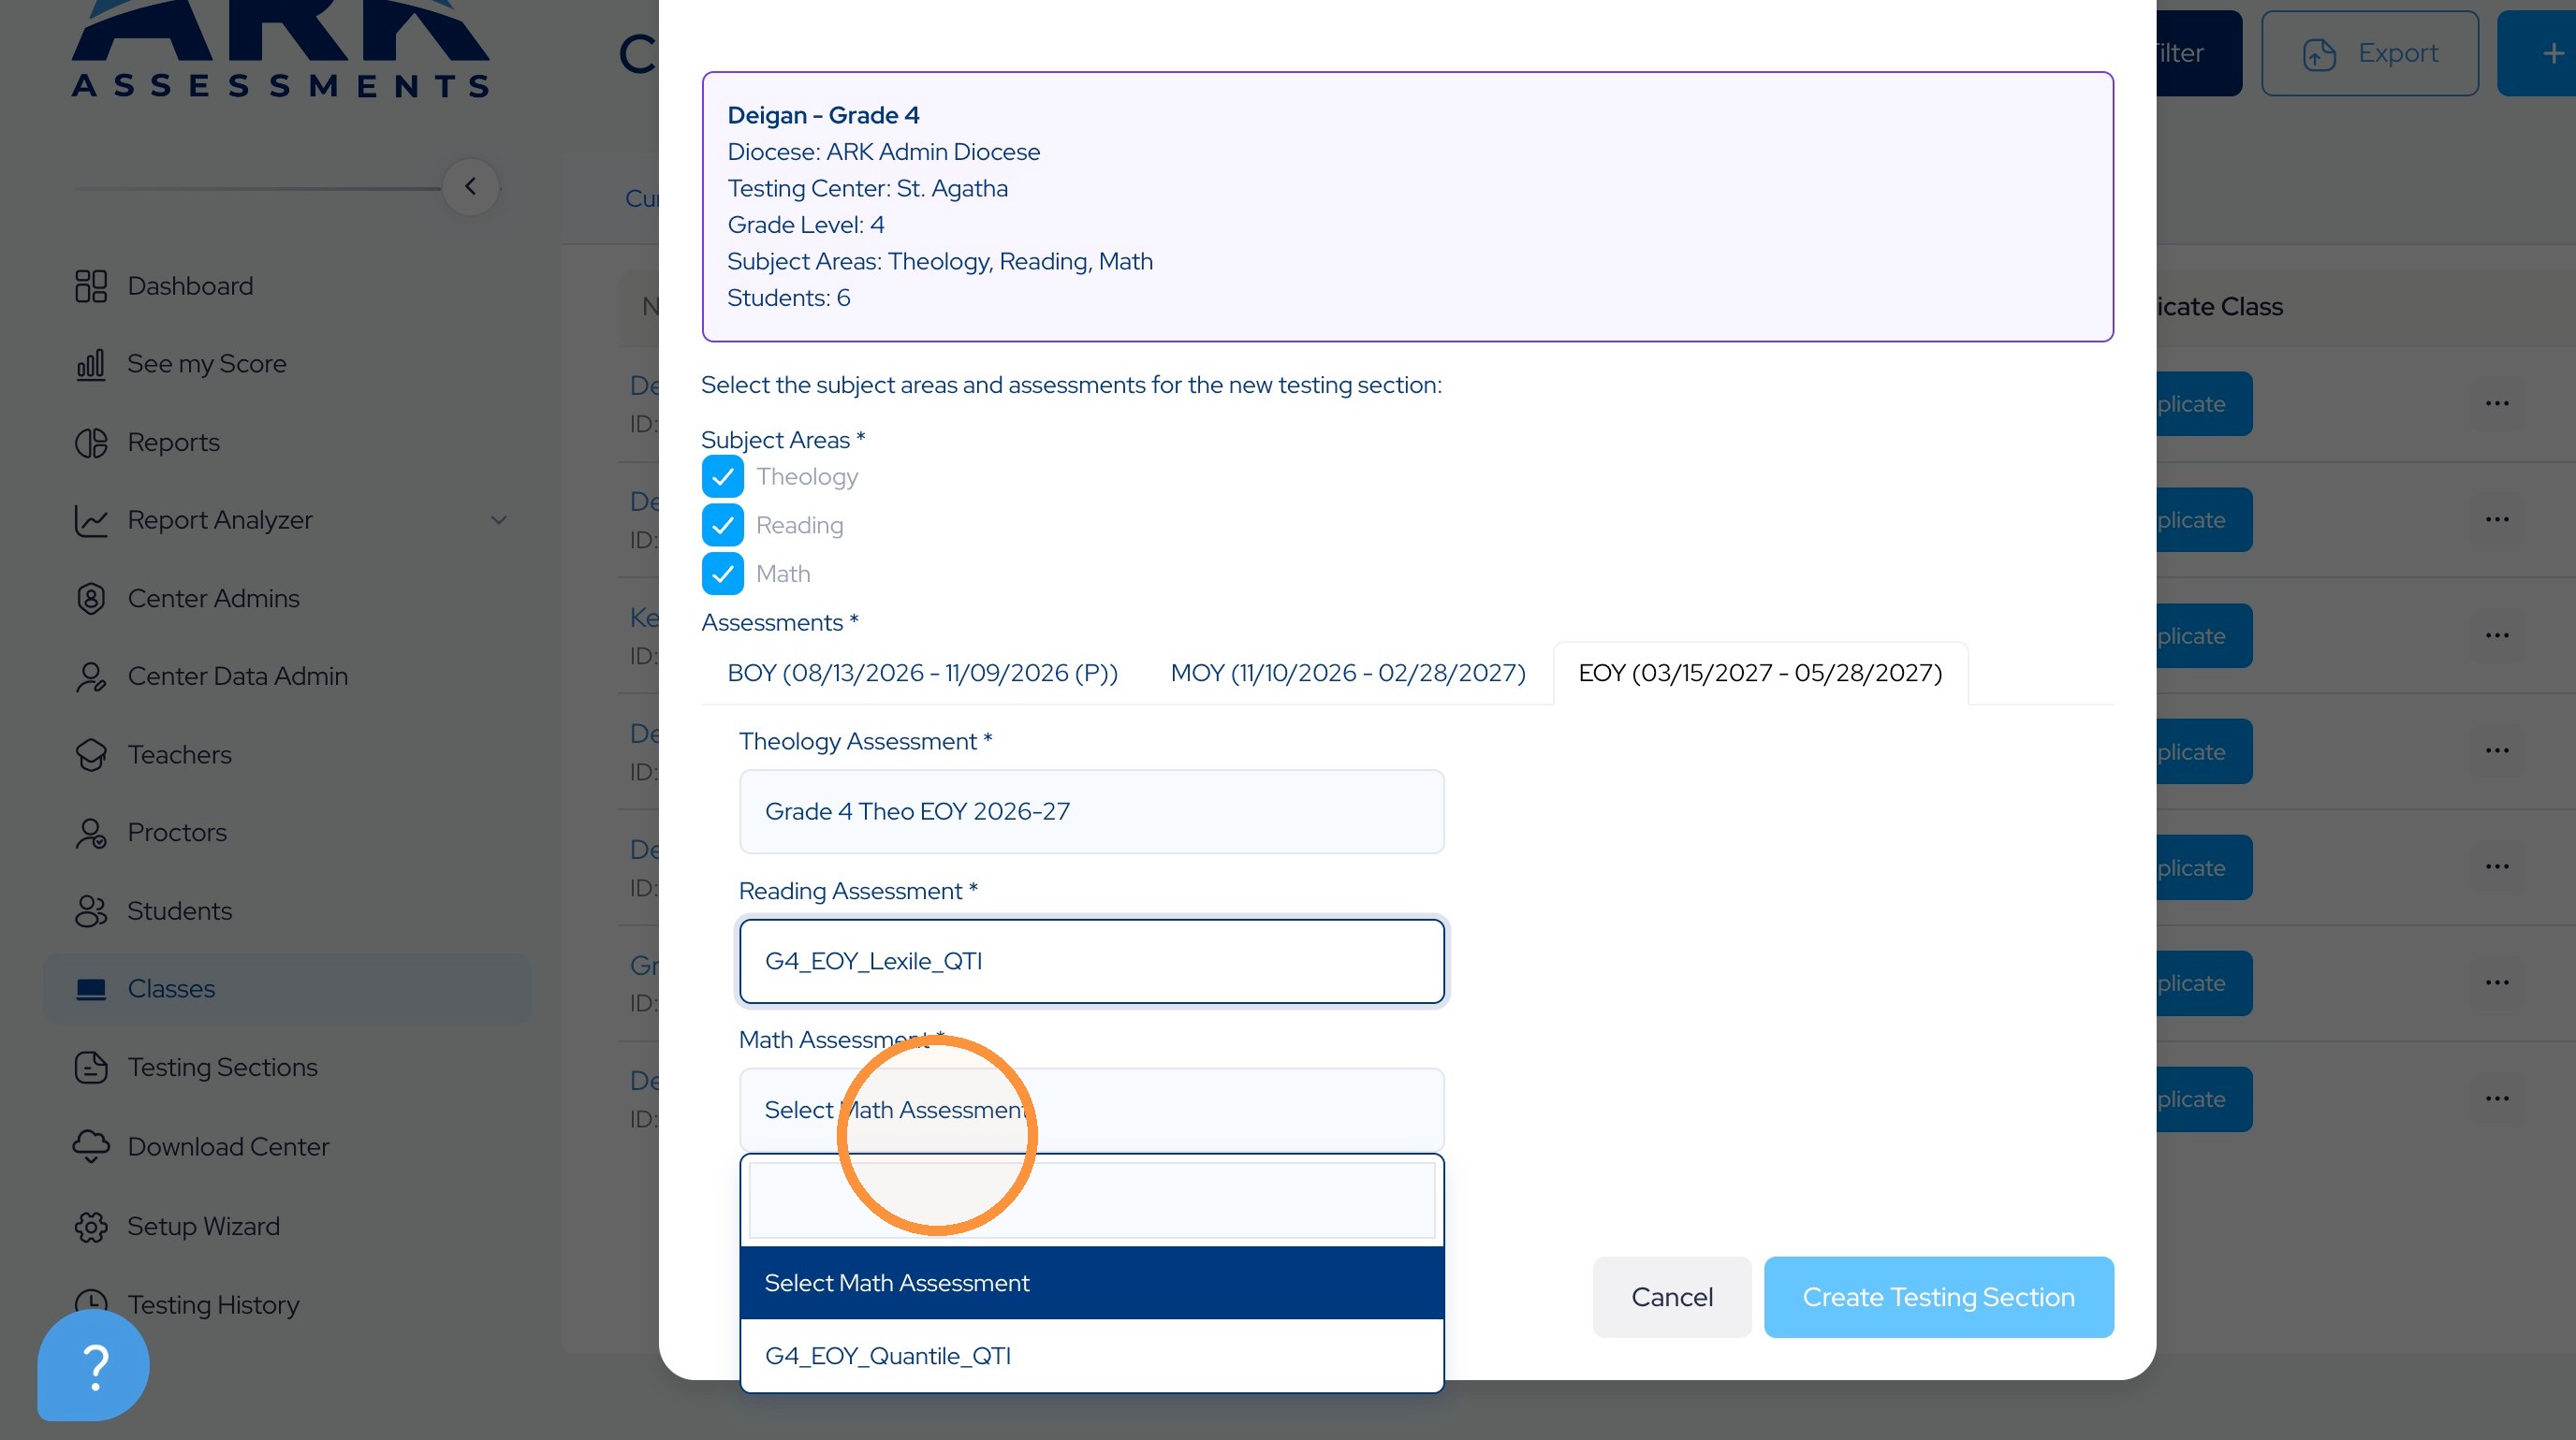Click the Cancel button
Screen dimensions: 2576x1440
[1671, 1297]
